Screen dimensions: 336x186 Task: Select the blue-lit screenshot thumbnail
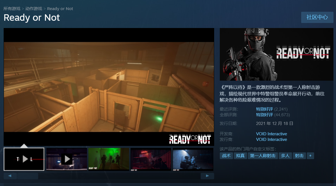[193, 159]
